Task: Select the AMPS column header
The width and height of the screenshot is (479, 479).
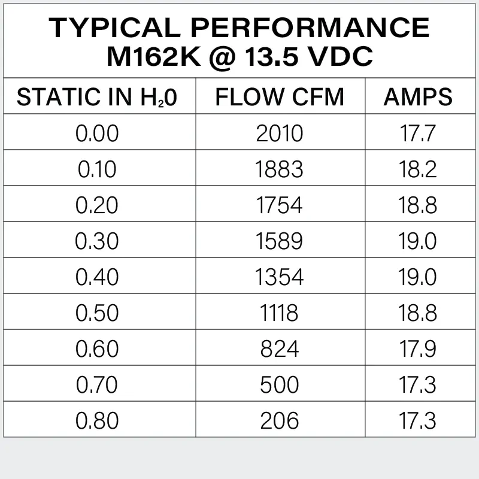Action: (418, 97)
